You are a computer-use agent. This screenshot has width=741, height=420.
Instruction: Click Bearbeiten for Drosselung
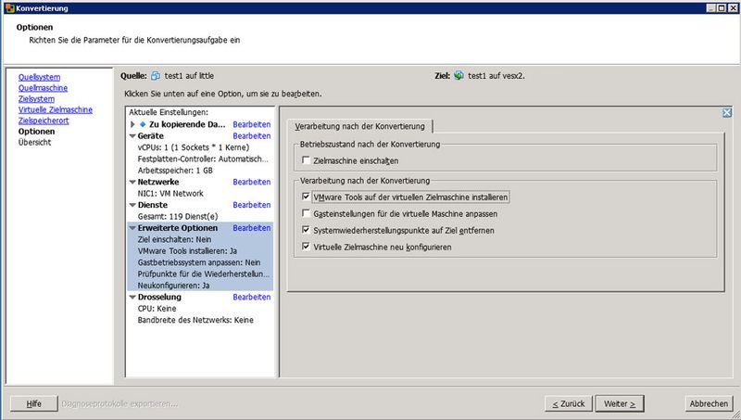252,297
